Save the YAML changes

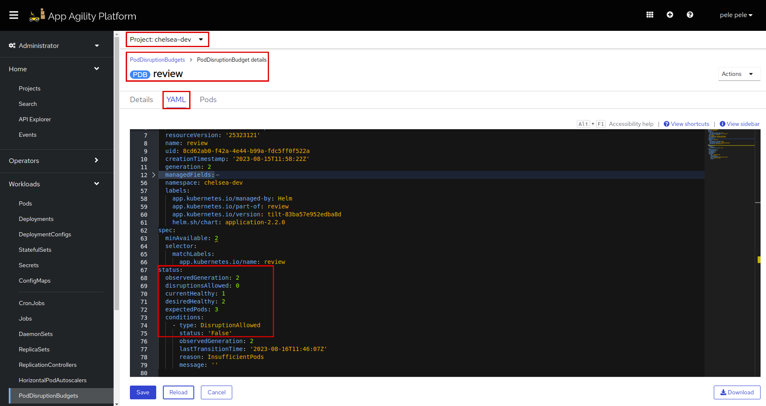pyautogui.click(x=143, y=392)
